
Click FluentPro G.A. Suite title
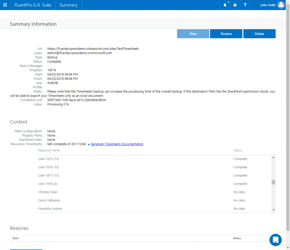[33, 5]
